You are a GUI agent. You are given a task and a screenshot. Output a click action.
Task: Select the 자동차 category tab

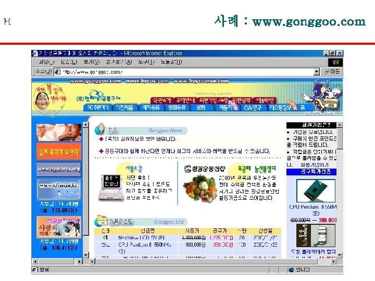pyautogui.click(x=226, y=108)
